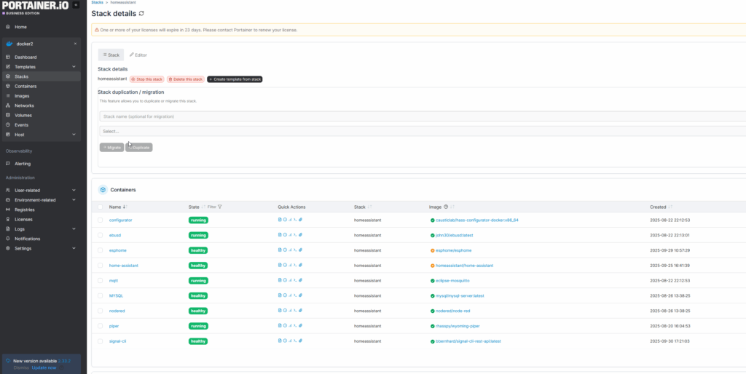The image size is (746, 374).
Task: Tick the checkbox for the MYSQL container
Action: pyautogui.click(x=101, y=295)
